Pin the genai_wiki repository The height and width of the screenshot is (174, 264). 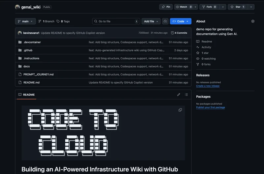166,7
